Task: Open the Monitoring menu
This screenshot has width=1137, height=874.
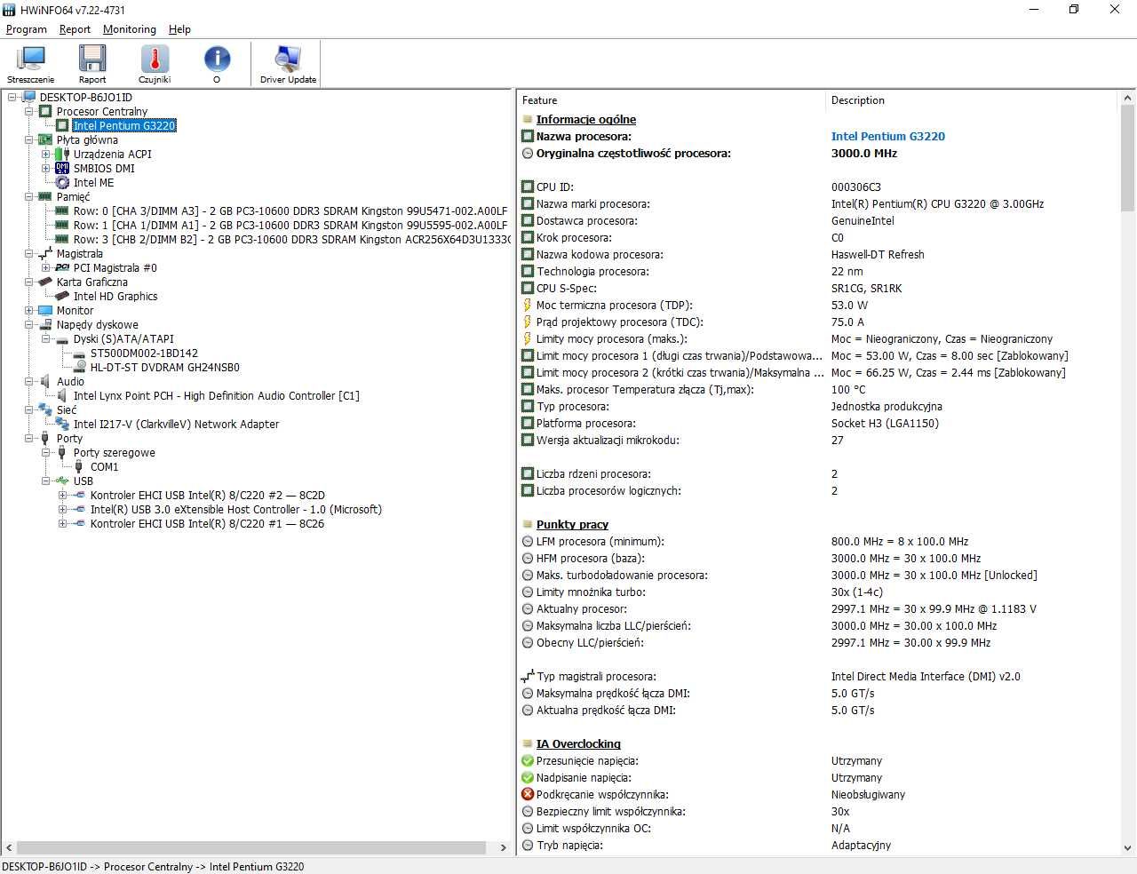Action: coord(130,29)
